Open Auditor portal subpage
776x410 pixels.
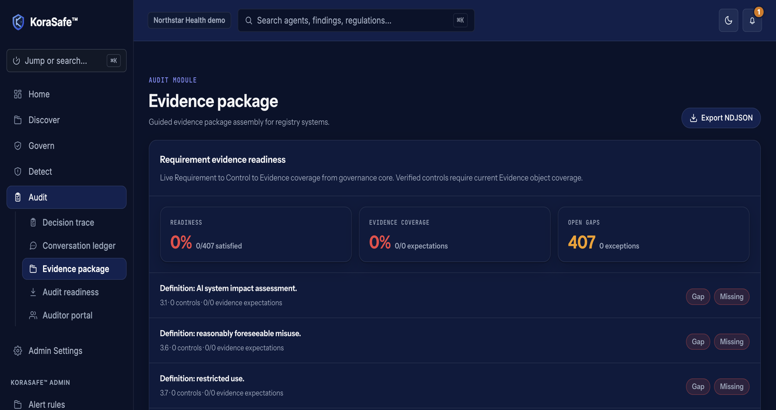[x=74, y=315]
